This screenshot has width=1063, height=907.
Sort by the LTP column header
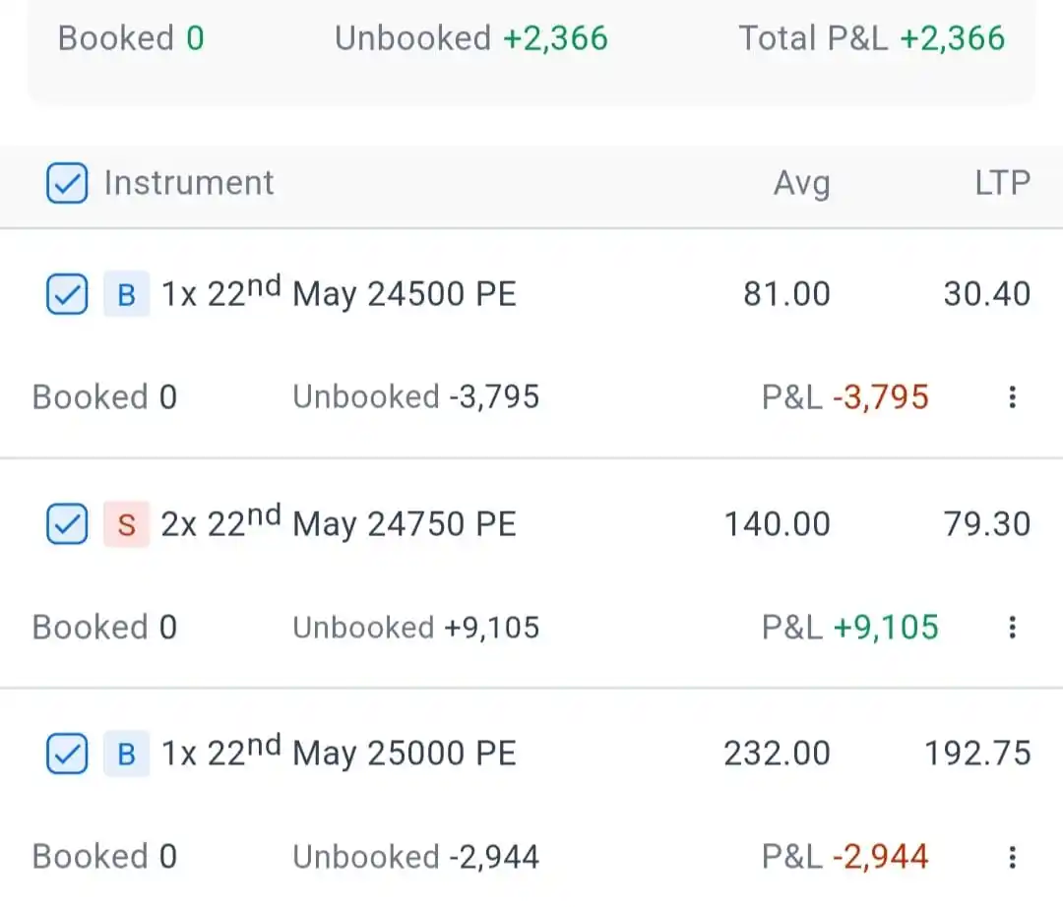pos(1002,183)
